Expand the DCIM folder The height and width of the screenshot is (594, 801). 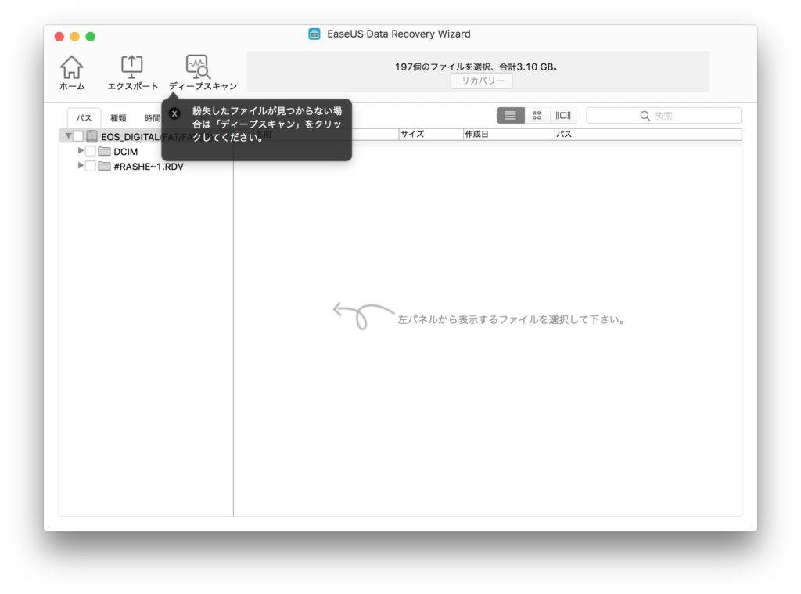[x=81, y=151]
